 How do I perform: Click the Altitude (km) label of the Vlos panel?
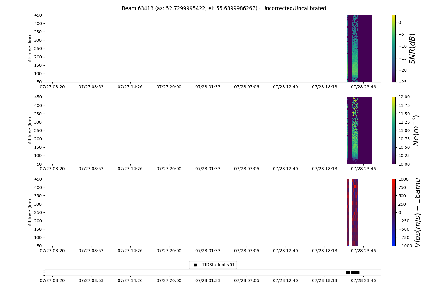pyautogui.click(x=30, y=212)
